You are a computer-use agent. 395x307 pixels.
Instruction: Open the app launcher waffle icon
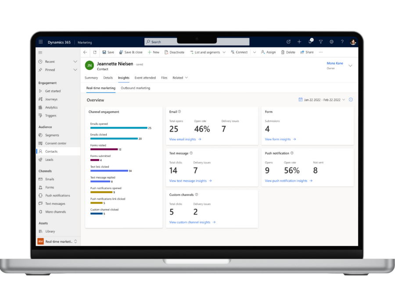pyautogui.click(x=40, y=42)
